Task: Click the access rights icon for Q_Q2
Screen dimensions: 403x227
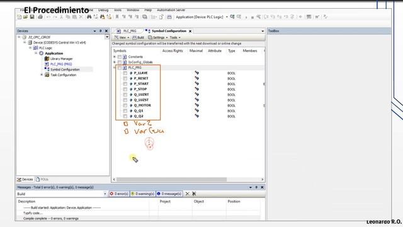Action: 196,116
